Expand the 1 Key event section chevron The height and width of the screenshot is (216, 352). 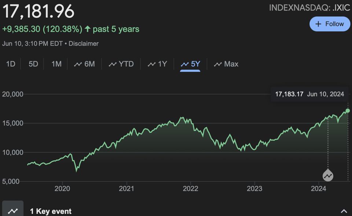pos(344,211)
